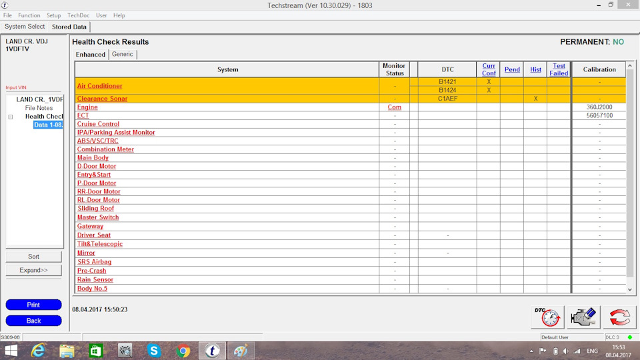640x360 pixels.
Task: Select the Enhanced tab
Action: point(90,54)
